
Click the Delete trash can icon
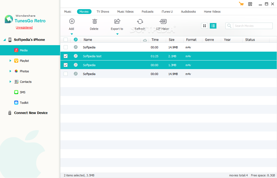(95, 22)
